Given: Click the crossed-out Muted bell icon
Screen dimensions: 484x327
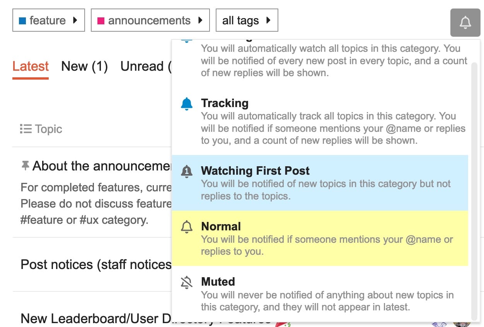Looking at the screenshot, I should click(x=186, y=282).
